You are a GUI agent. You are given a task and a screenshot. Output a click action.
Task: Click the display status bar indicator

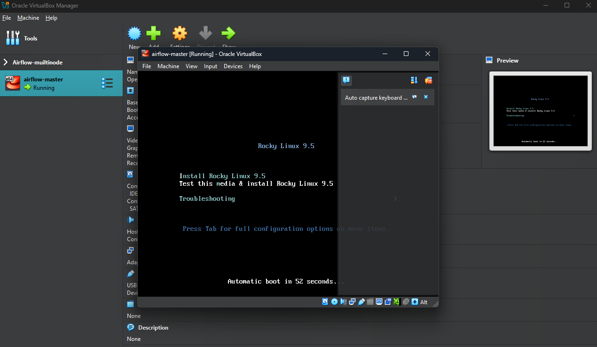379,302
